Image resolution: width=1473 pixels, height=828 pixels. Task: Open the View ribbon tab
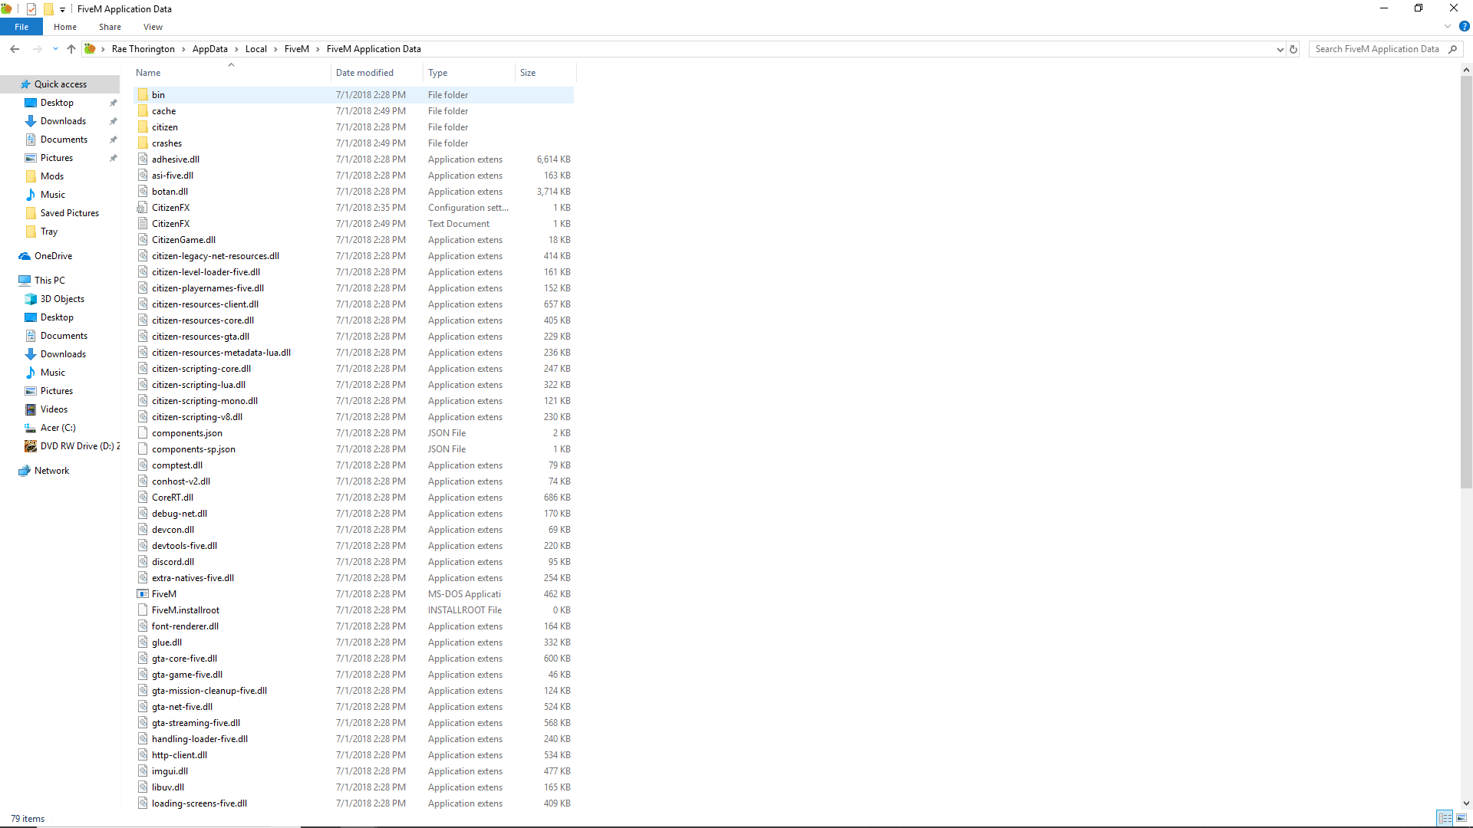pos(153,27)
